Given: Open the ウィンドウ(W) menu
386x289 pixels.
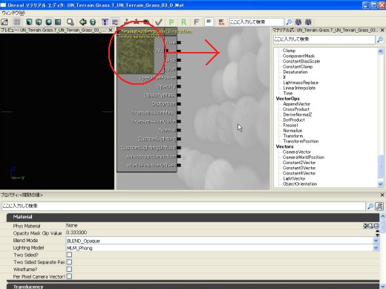Looking at the screenshot, I should pos(13,13).
